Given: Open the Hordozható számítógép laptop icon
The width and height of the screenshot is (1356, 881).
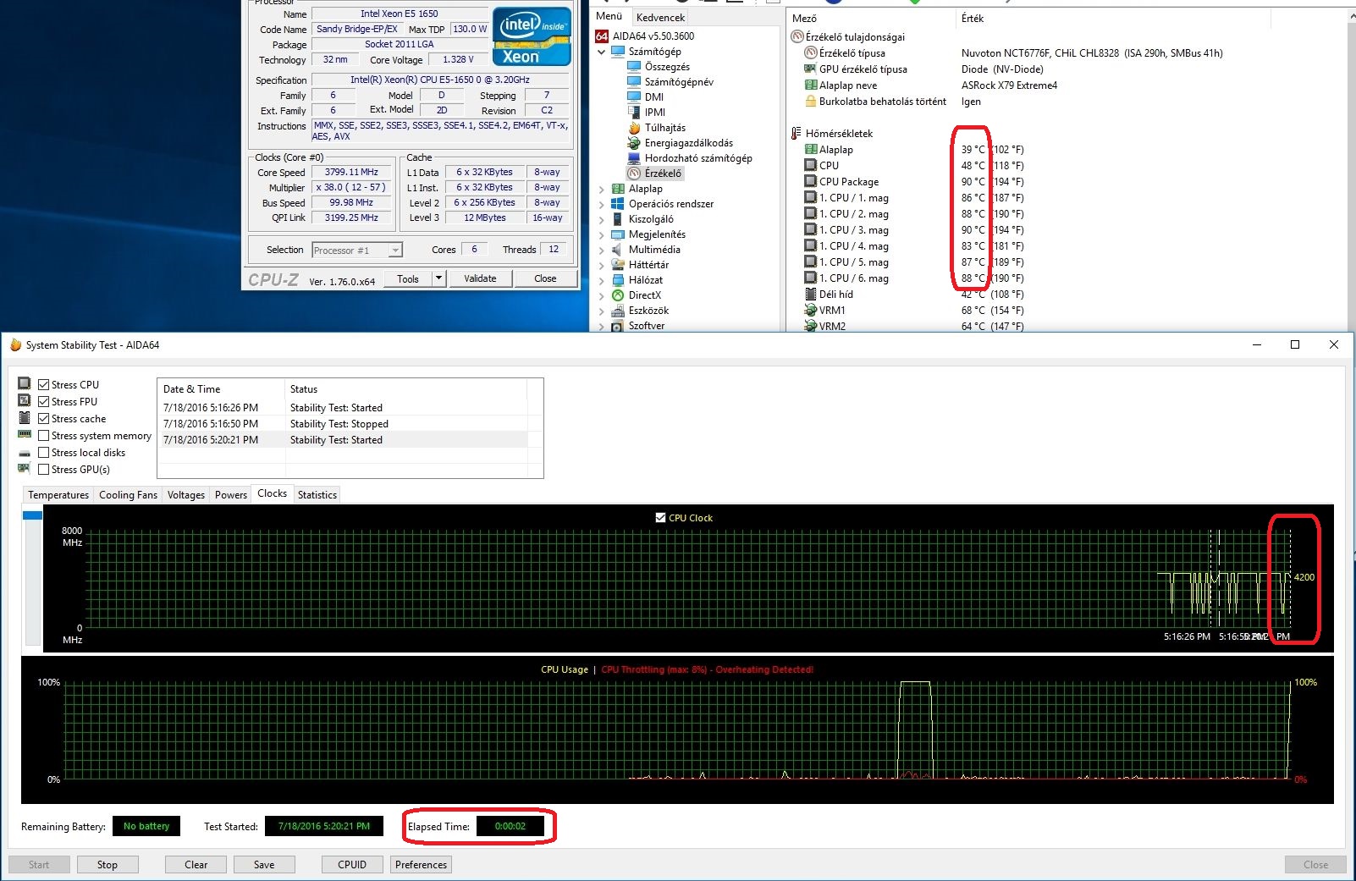Looking at the screenshot, I should coord(634,158).
